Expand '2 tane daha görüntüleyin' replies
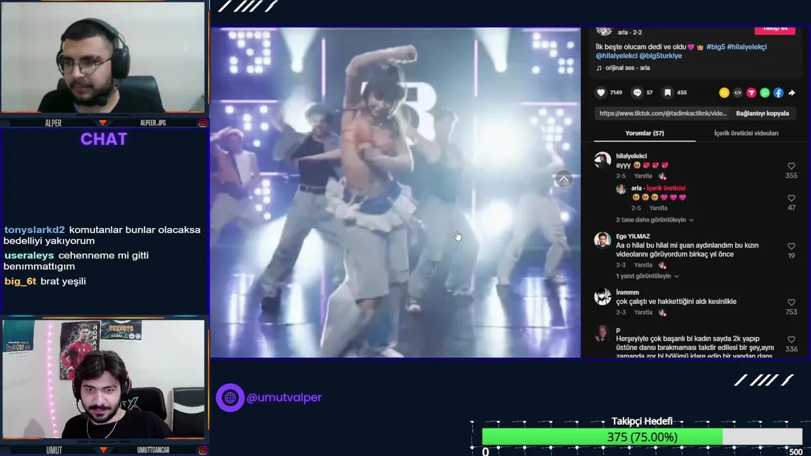Screen dimensions: 811x456 tap(655, 220)
